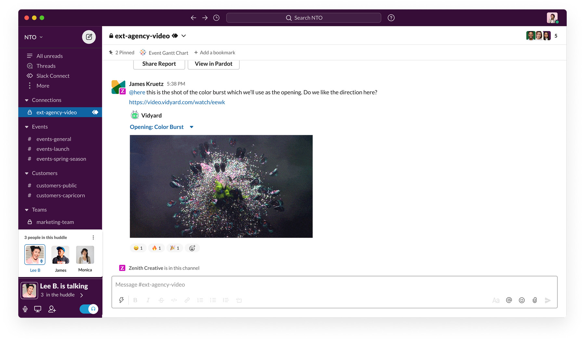The width and height of the screenshot is (585, 341).
Task: Click Add a bookmark
Action: click(214, 53)
